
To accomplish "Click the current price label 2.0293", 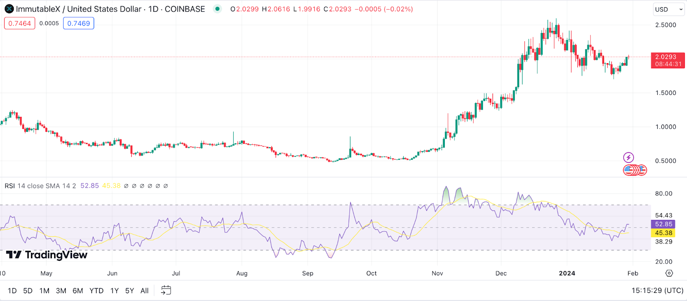I will (x=668, y=60).
